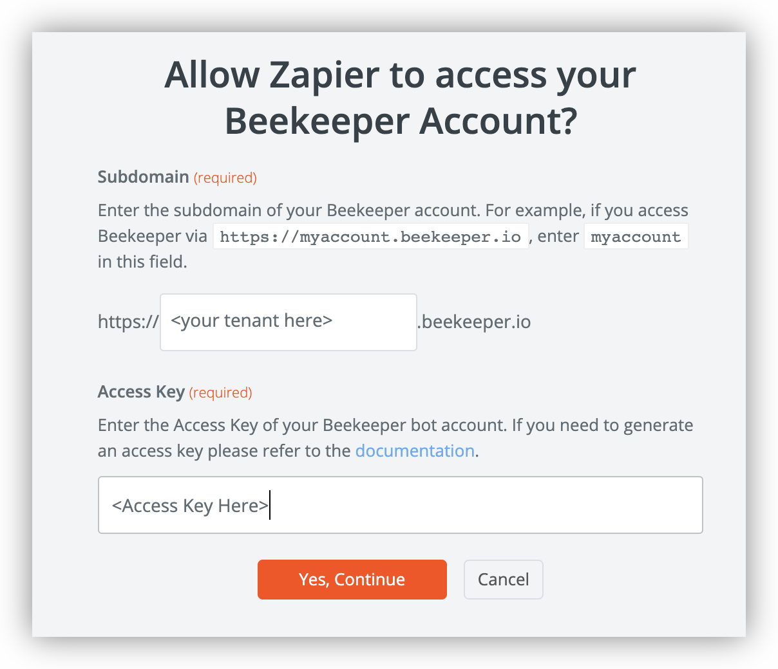The height and width of the screenshot is (669, 778).
Task: Click the '.beekeeper.io' suffix after the tenant field
Action: pos(475,322)
